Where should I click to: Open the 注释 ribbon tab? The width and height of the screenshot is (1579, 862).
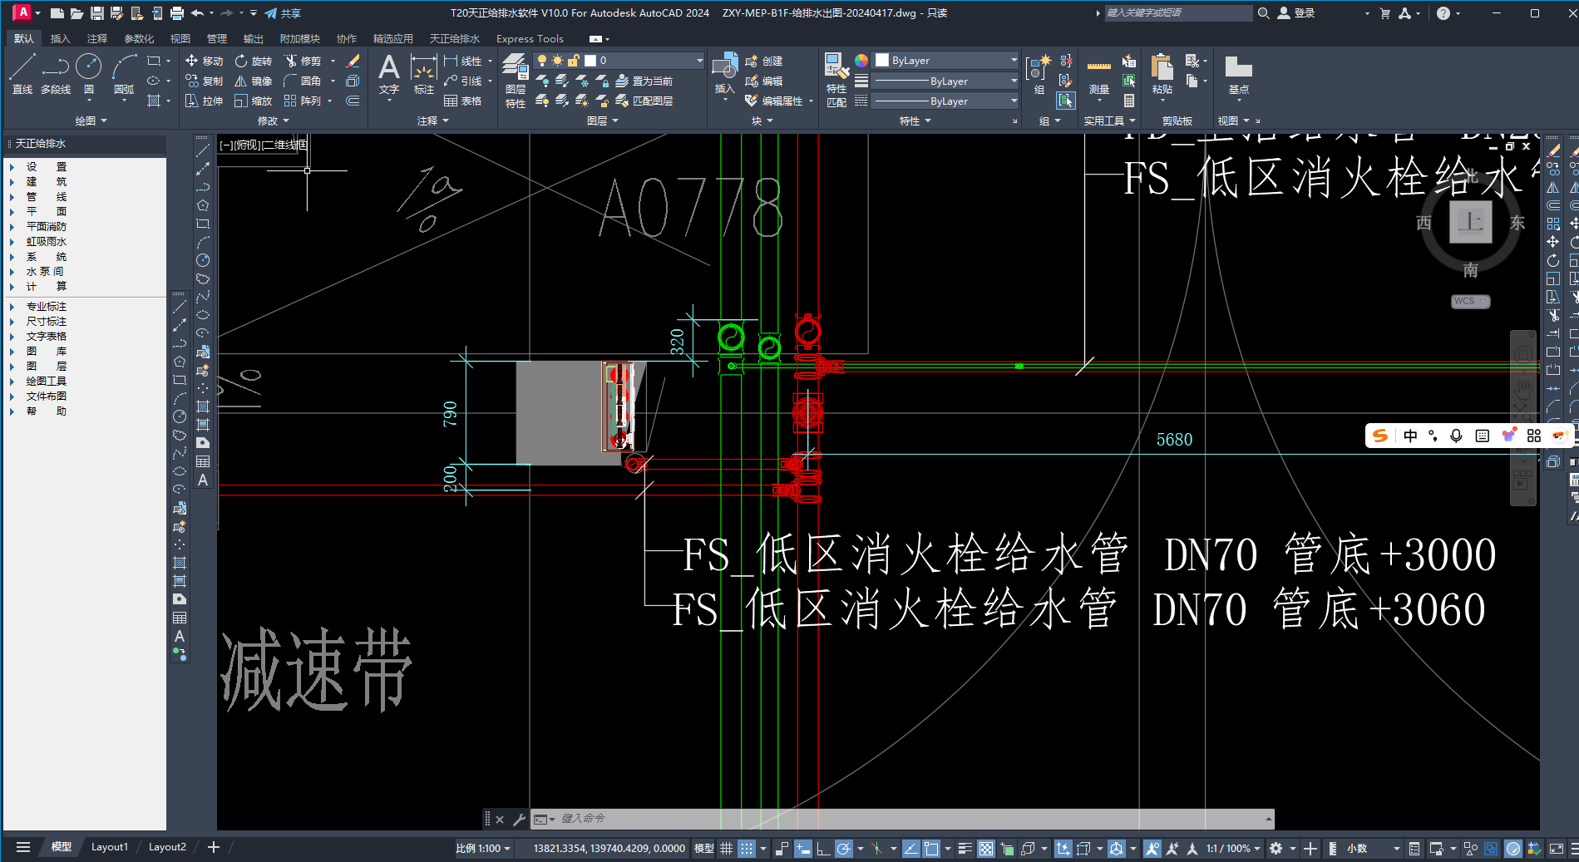(97, 39)
